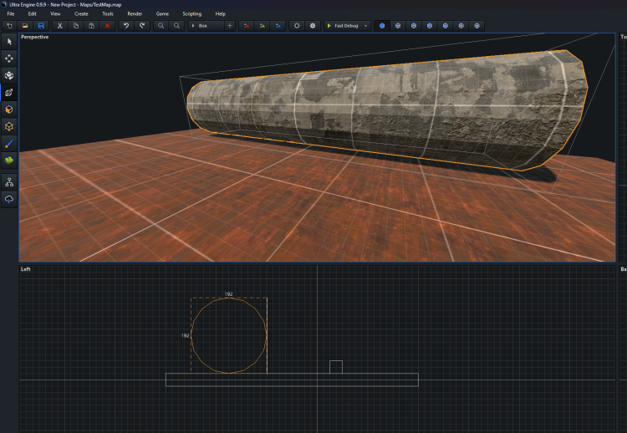Open the Scripting menu
Screen dimensions: 627x433
pyautogui.click(x=191, y=14)
